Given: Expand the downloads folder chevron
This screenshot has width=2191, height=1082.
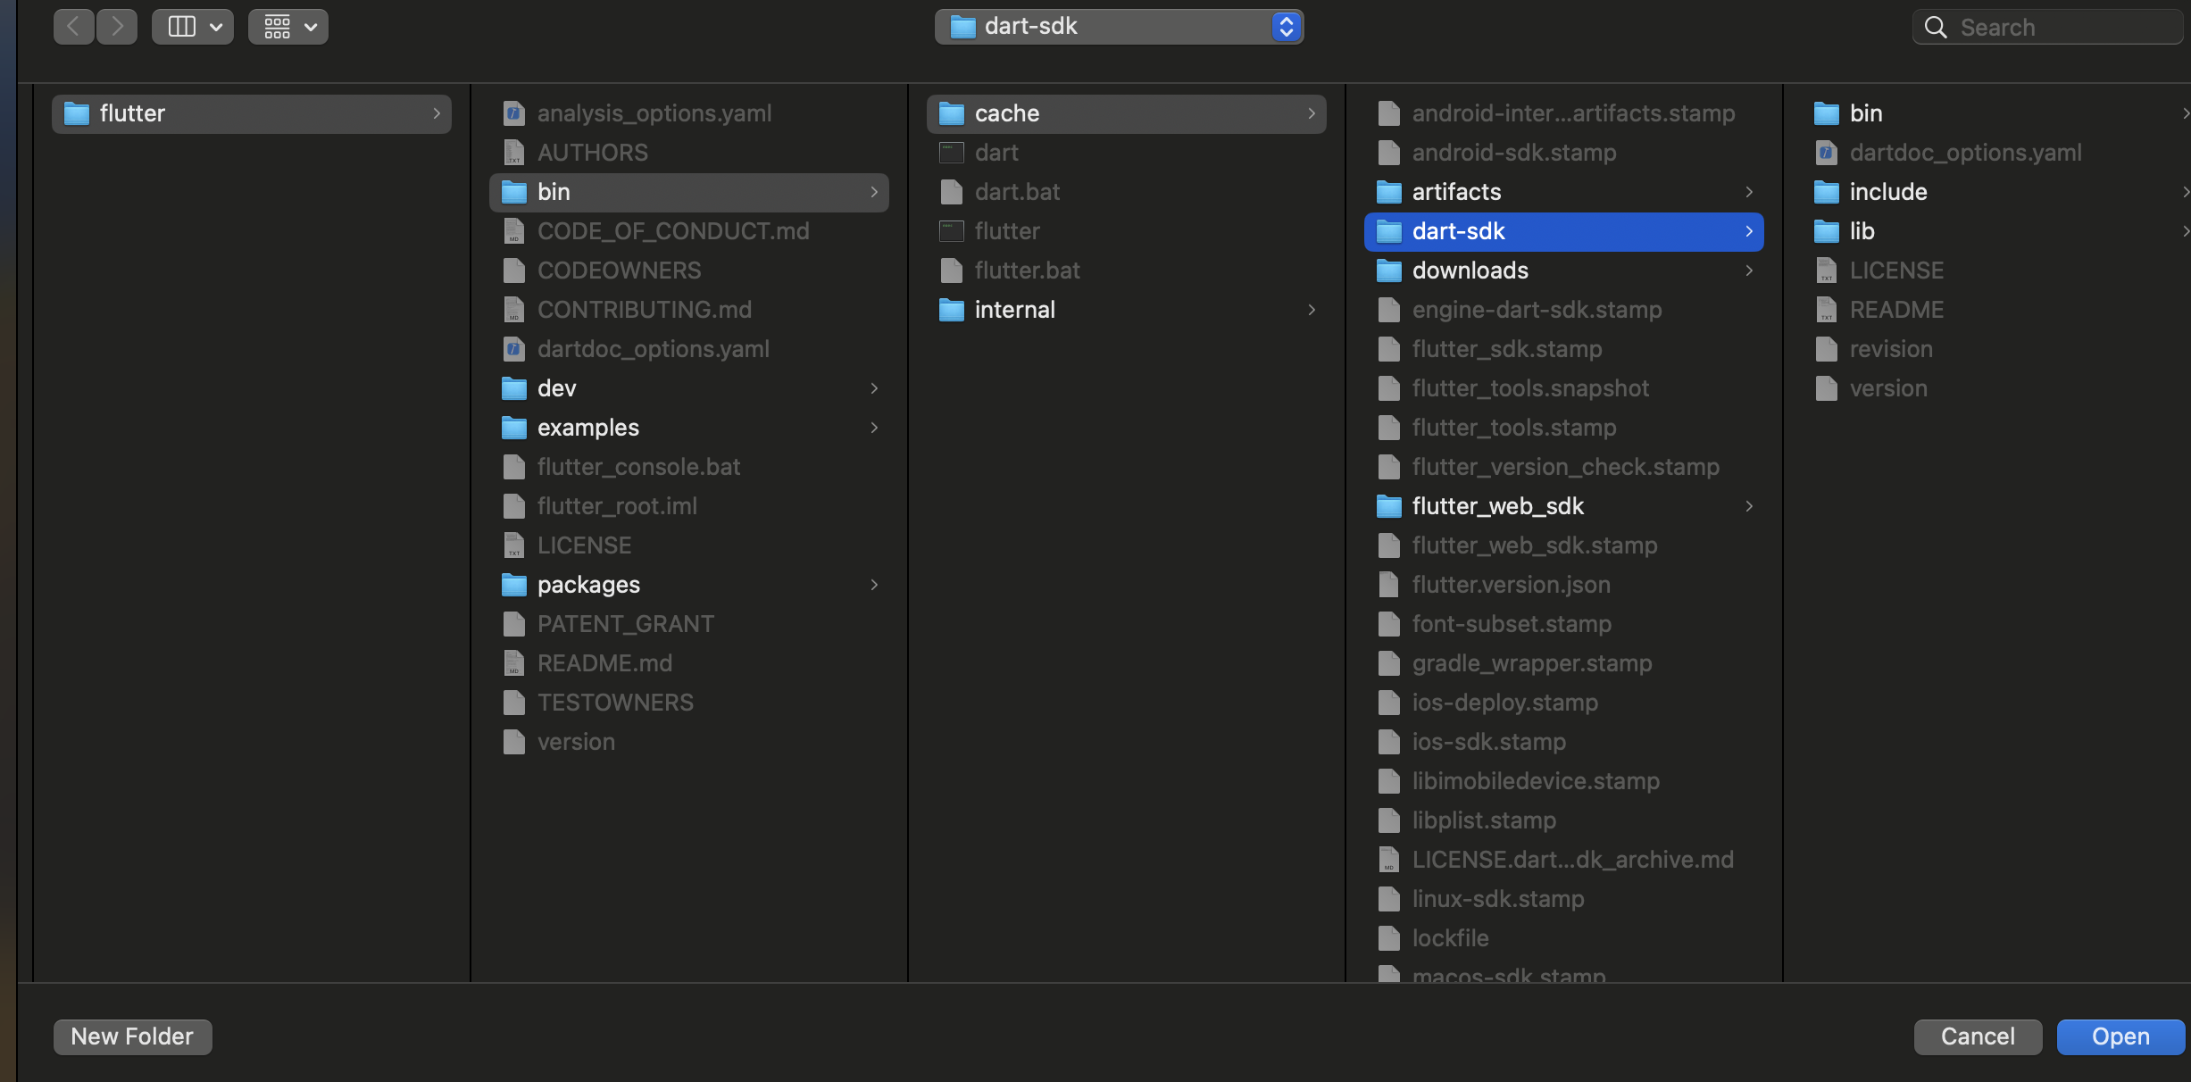Looking at the screenshot, I should tap(1748, 270).
